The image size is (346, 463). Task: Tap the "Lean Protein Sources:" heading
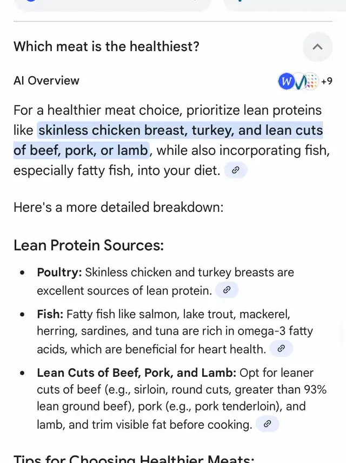click(x=89, y=245)
